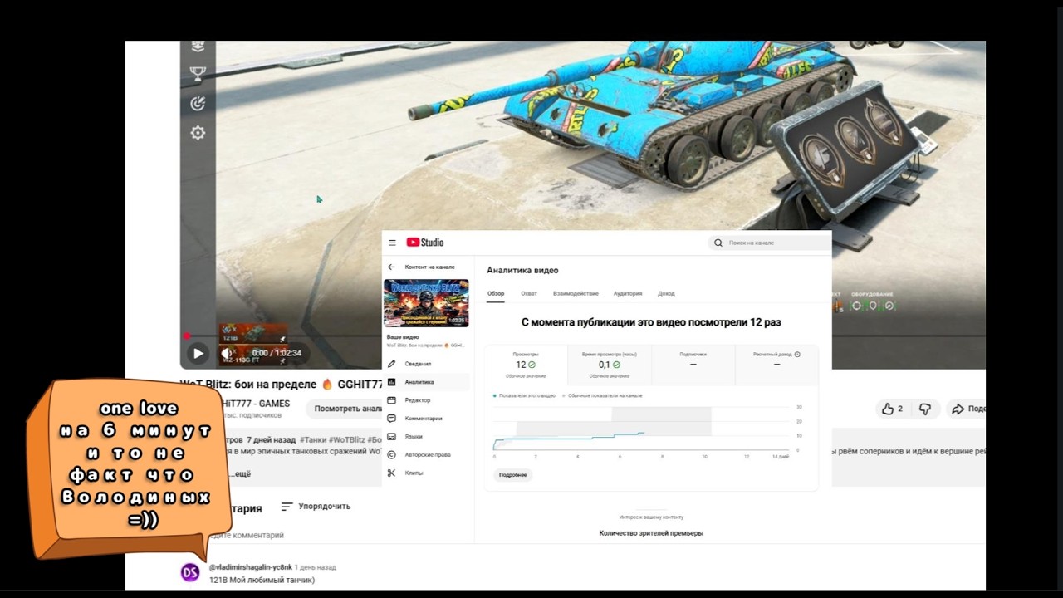Screen dimensions: 1063x598
Task: Switch to the 'Взаимодействие' analytics tab
Action: click(576, 293)
